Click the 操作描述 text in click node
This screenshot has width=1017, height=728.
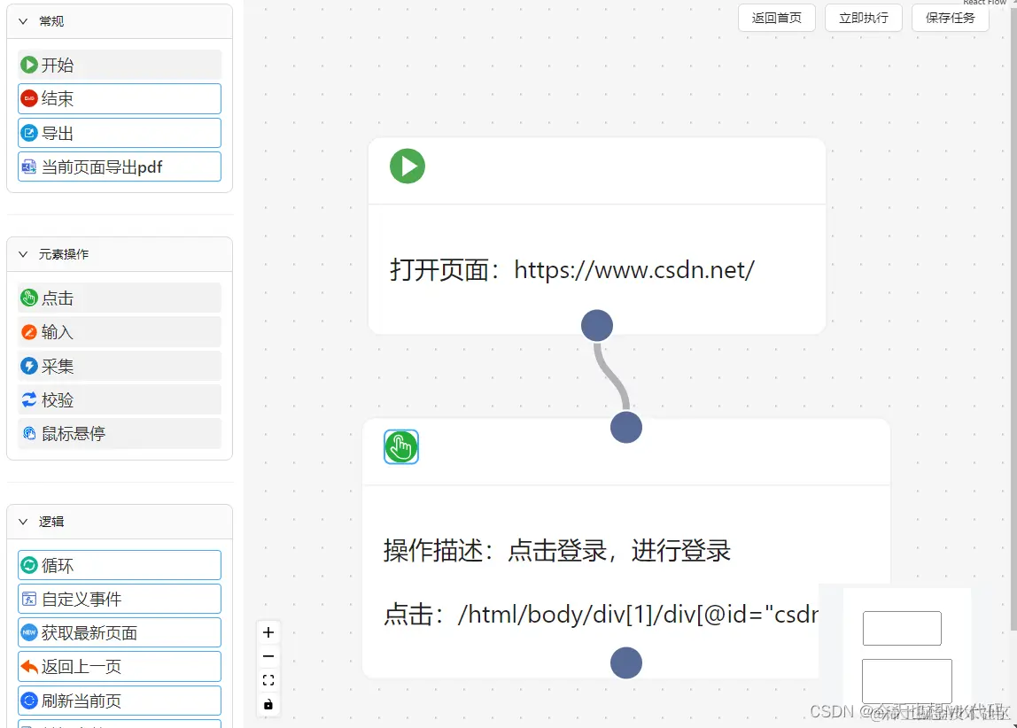click(557, 551)
